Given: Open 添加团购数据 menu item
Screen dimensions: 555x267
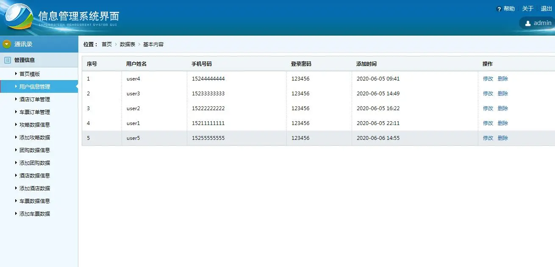Looking at the screenshot, I should click(x=35, y=163).
